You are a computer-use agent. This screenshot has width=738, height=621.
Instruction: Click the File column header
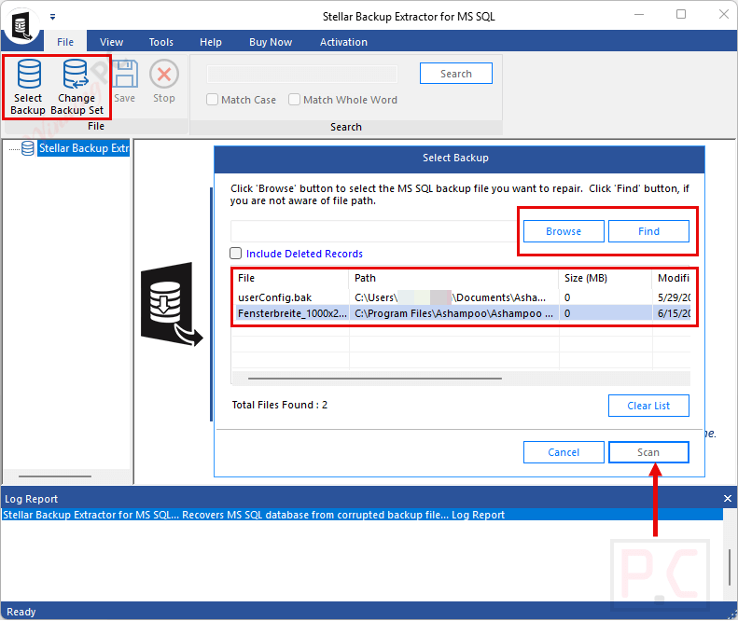coord(291,279)
